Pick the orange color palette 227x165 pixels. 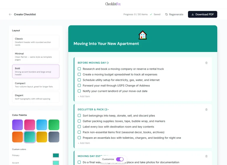click(17, 137)
